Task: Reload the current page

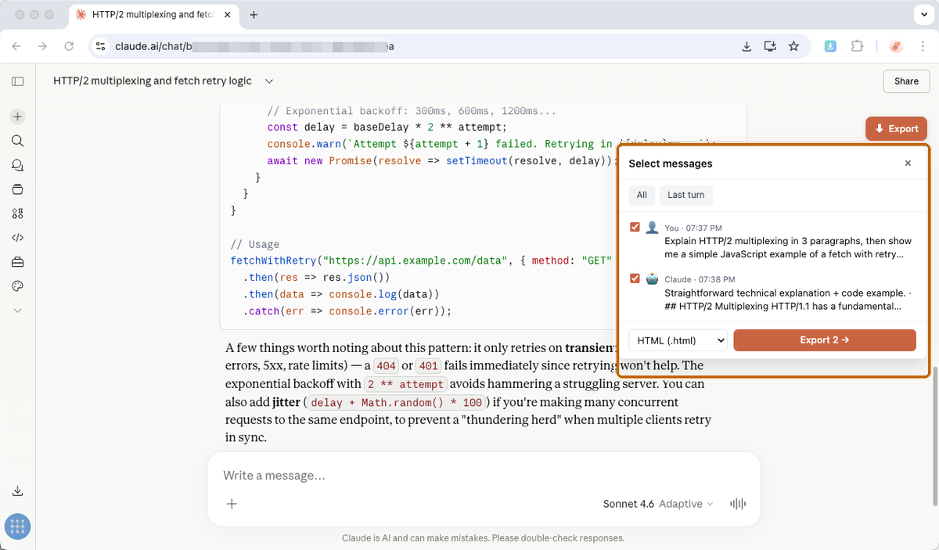Action: click(69, 46)
